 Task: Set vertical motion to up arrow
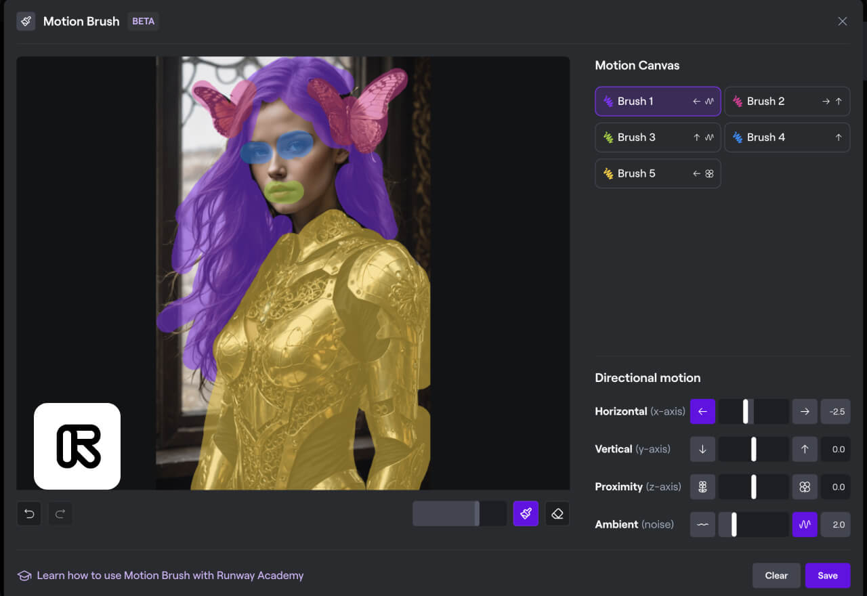(805, 449)
